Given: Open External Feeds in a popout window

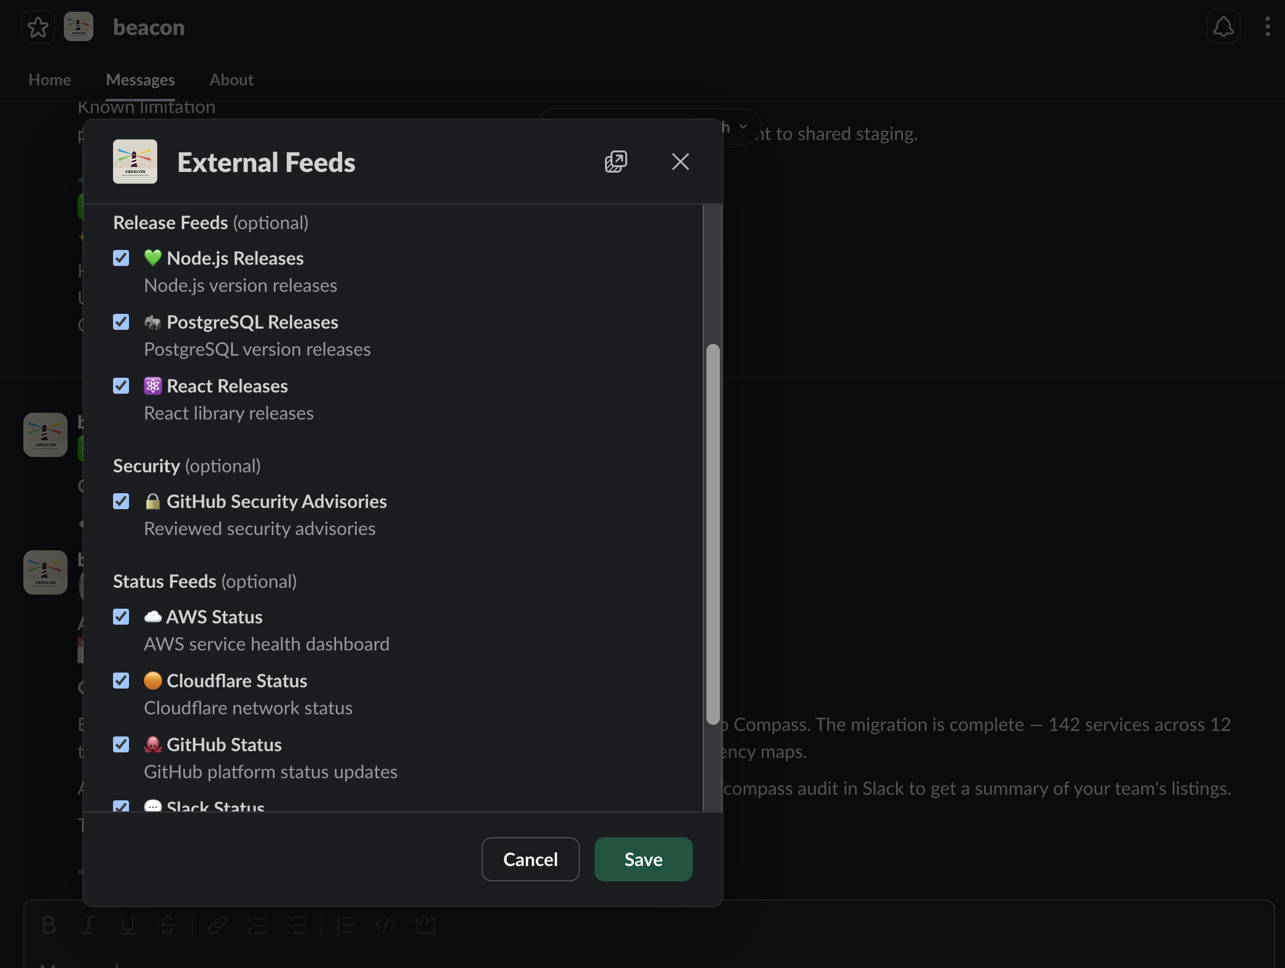Looking at the screenshot, I should click(x=615, y=162).
